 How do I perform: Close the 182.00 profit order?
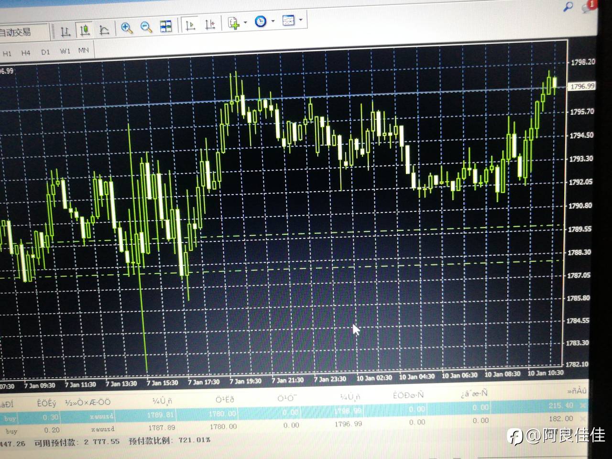582,418
